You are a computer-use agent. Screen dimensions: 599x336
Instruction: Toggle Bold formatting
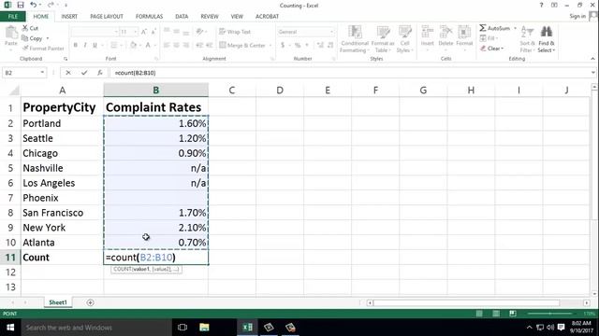pyautogui.click(x=76, y=45)
